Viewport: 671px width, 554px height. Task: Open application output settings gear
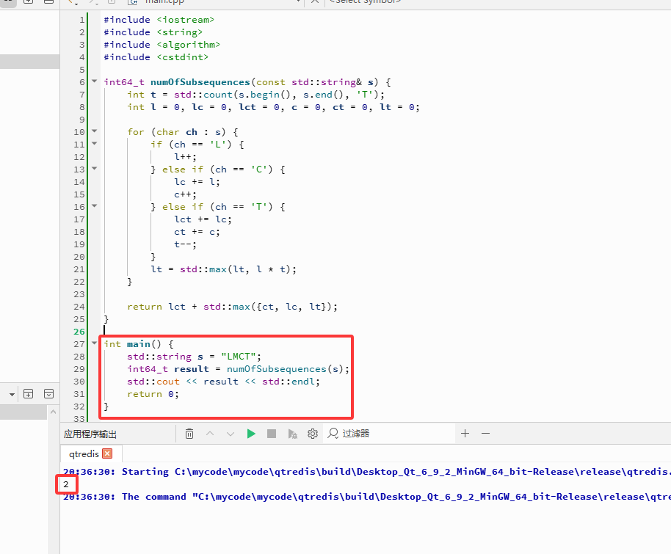pyautogui.click(x=313, y=434)
